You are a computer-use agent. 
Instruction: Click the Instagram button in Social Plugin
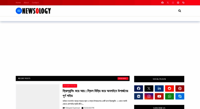click(149, 96)
